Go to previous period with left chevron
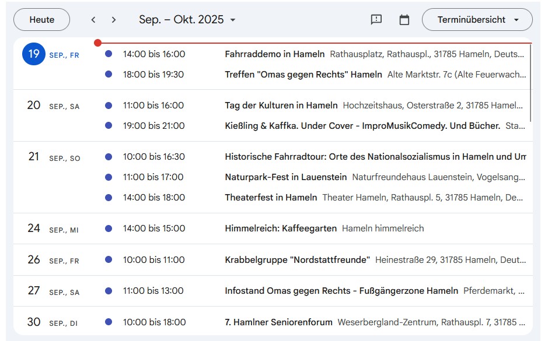This screenshot has width=548, height=341. click(93, 20)
